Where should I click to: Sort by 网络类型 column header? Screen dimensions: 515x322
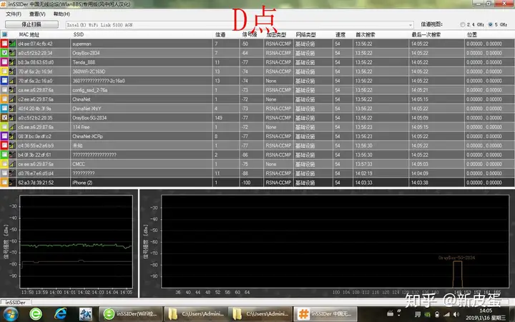(306, 34)
